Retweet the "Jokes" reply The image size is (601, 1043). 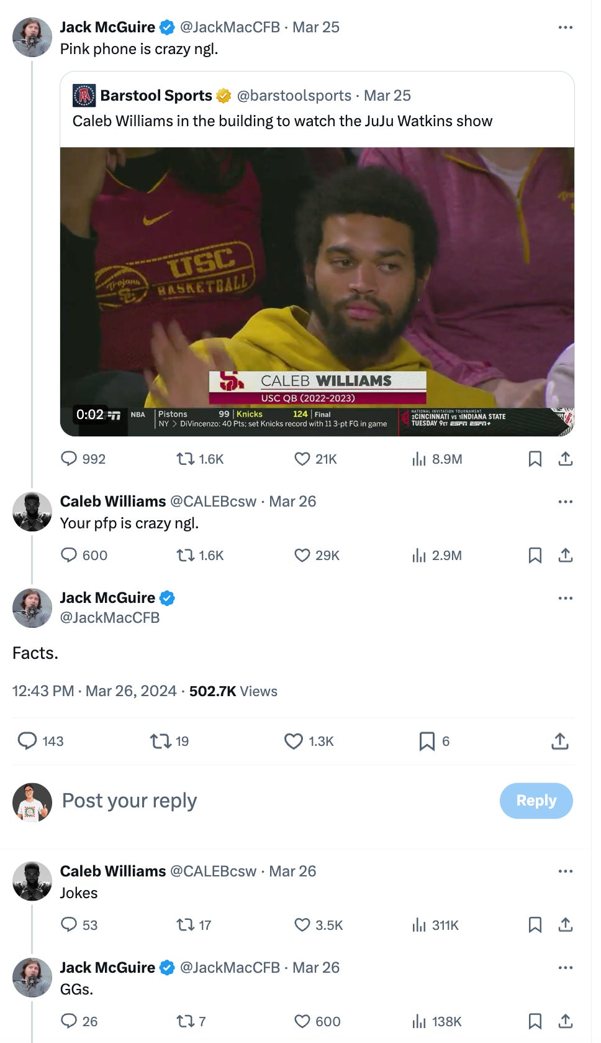pos(186,925)
